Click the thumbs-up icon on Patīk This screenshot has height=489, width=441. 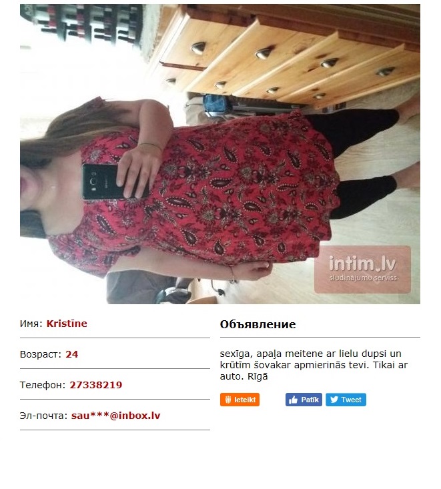(293, 400)
